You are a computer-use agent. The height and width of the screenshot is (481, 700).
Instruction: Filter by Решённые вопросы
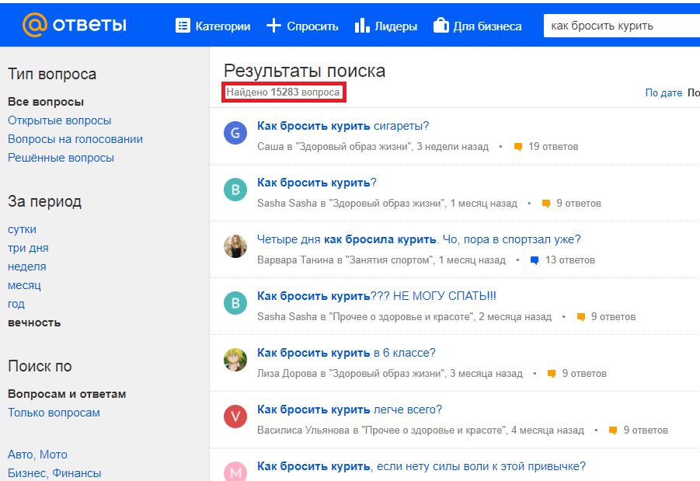[61, 158]
